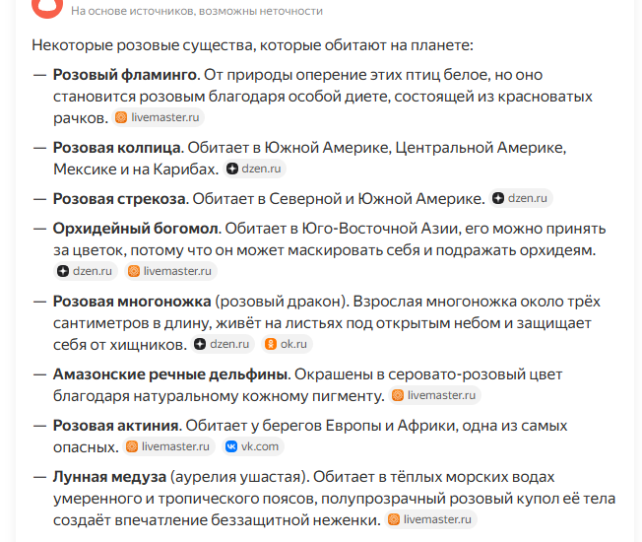Open dzen.ru source under Орхидейный богомол
Screen dimensions: 642x542
[86, 271]
